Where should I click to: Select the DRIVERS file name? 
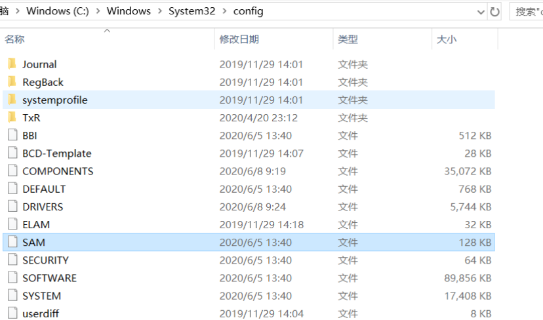point(43,207)
